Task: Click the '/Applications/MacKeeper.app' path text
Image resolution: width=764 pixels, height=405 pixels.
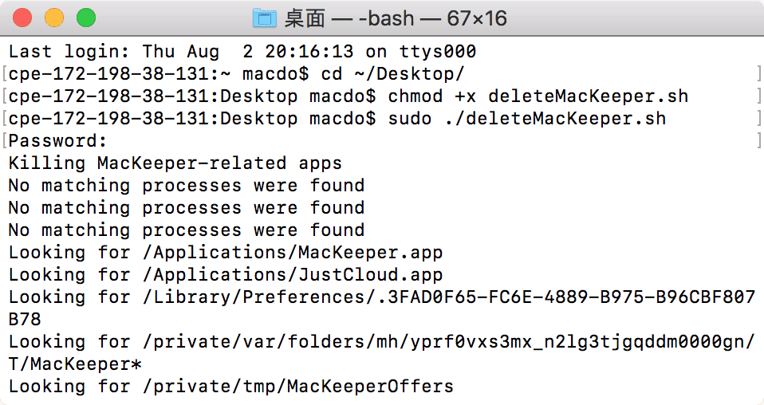Action: pyautogui.click(x=293, y=253)
